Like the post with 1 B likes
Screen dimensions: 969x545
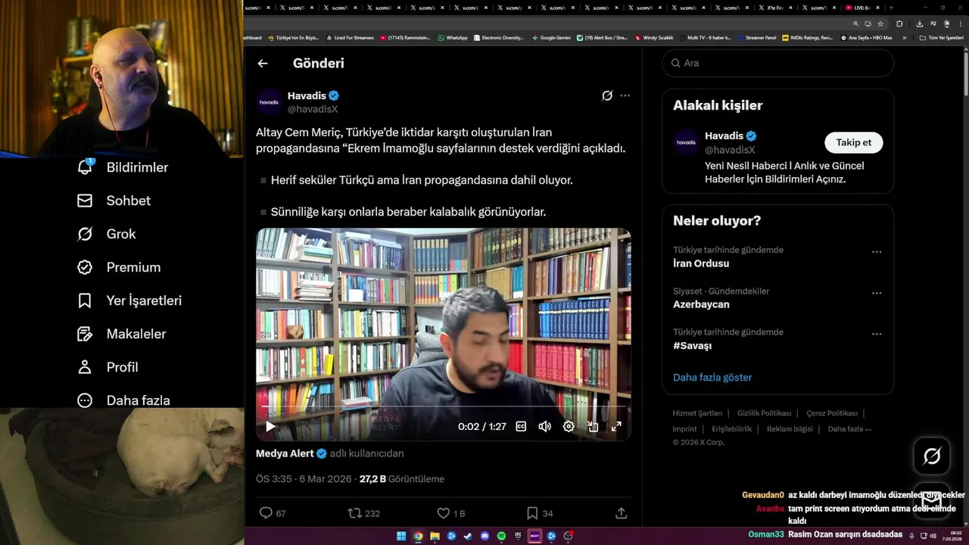pyautogui.click(x=451, y=513)
